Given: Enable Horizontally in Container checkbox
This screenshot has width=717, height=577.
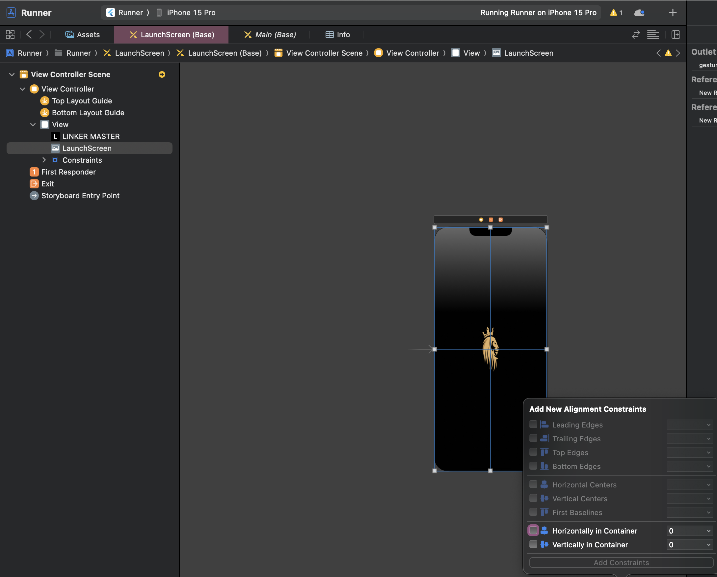Looking at the screenshot, I should coord(533,531).
